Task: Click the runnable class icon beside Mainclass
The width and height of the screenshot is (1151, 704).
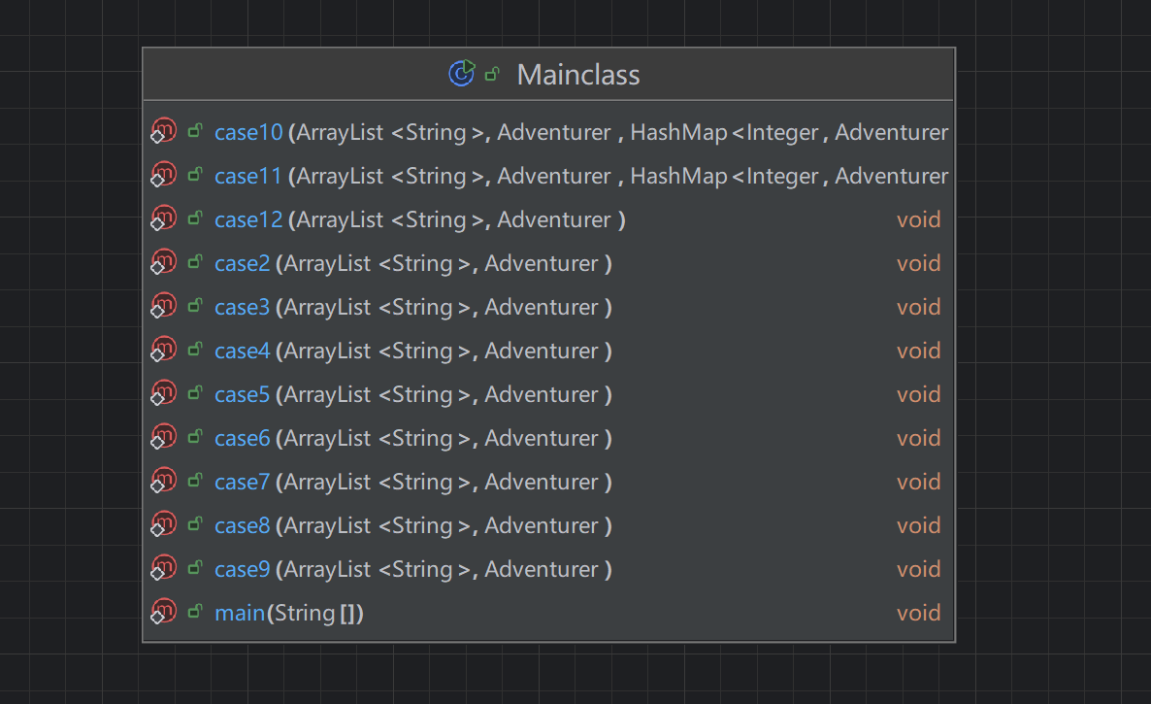Action: tap(461, 74)
